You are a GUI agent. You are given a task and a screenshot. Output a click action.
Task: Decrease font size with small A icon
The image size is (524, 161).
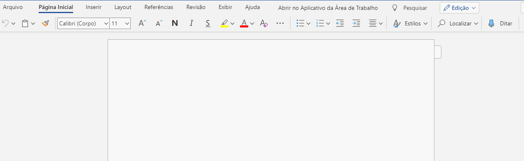[159, 23]
